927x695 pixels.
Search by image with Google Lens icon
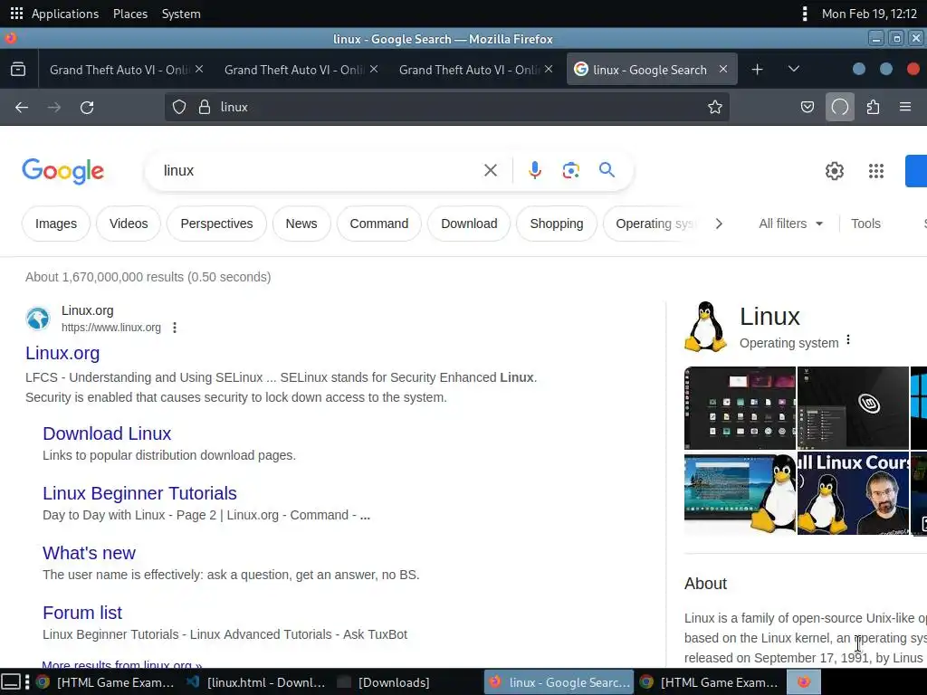570,170
